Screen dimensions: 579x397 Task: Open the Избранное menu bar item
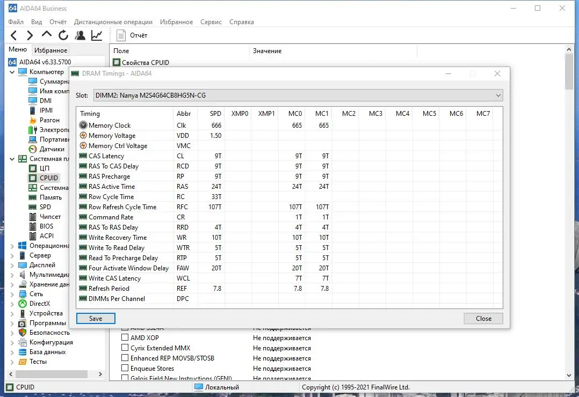pyautogui.click(x=176, y=22)
